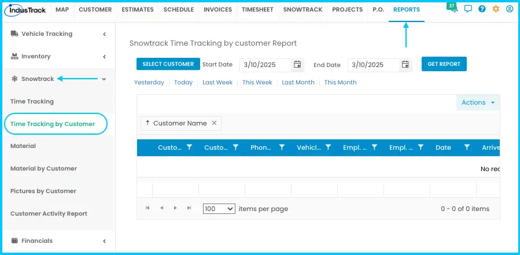This screenshot has width=520, height=255.
Task: Open the P.O. tab
Action: (378, 10)
